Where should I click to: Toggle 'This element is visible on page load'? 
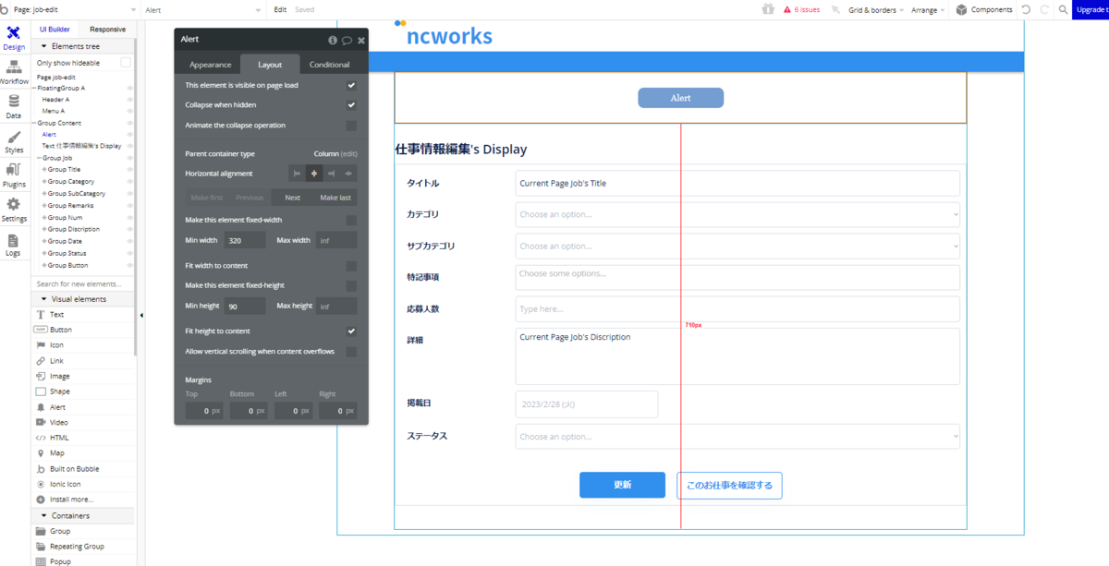coord(351,85)
